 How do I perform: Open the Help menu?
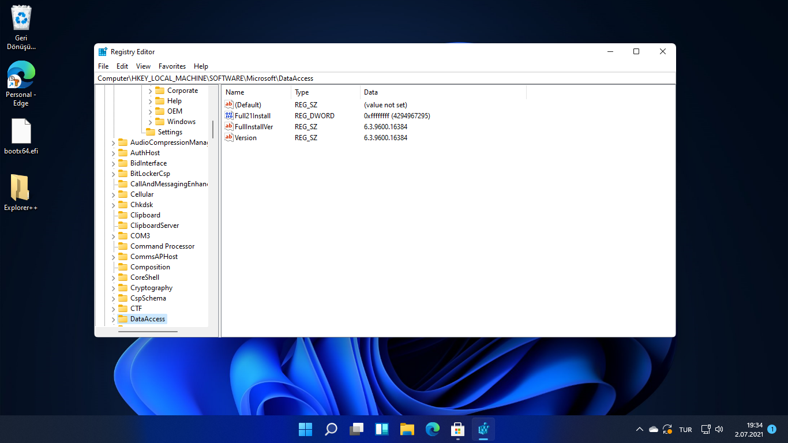coord(201,66)
